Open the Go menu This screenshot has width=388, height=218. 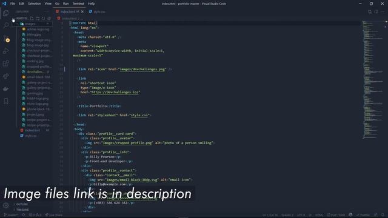pos(57,4)
